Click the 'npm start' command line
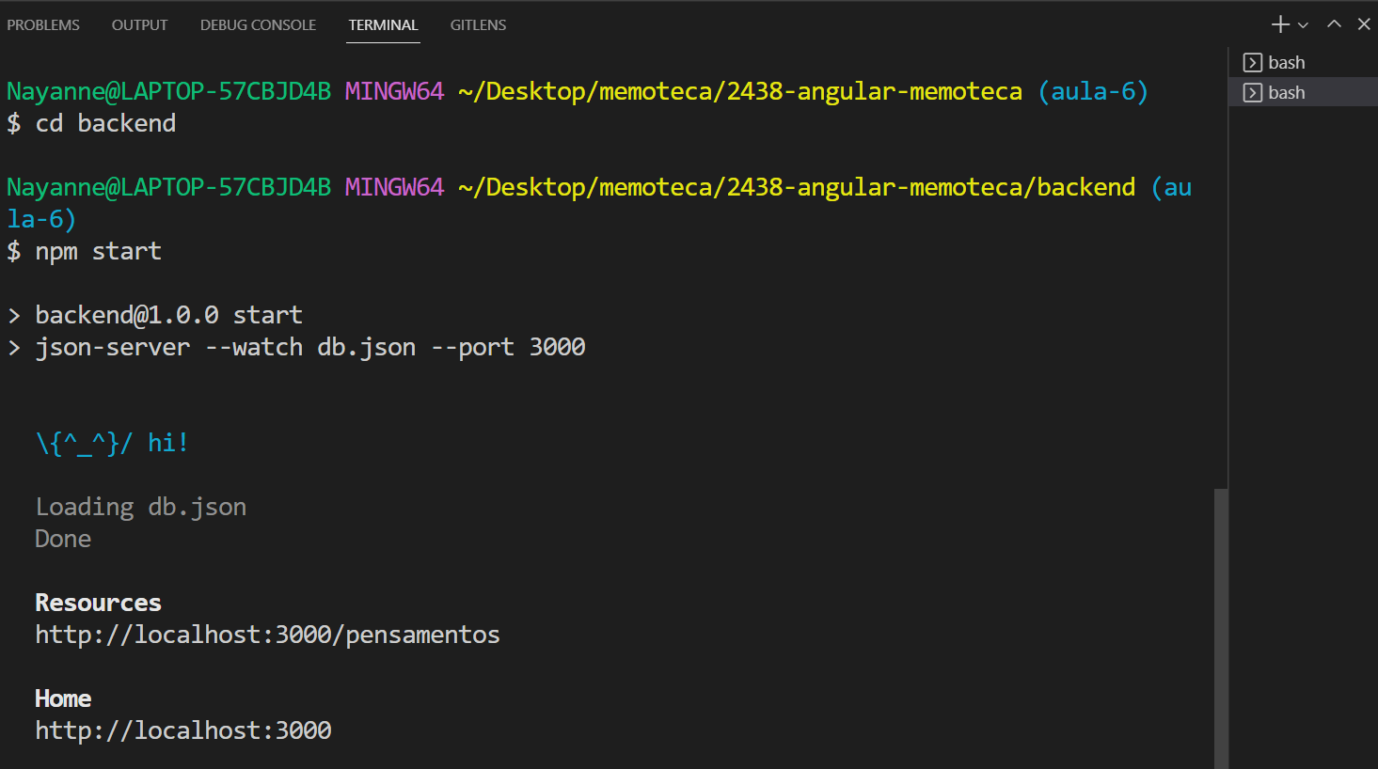 [x=85, y=251]
